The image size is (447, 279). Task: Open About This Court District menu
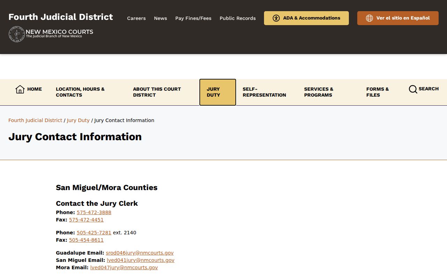pos(157,92)
